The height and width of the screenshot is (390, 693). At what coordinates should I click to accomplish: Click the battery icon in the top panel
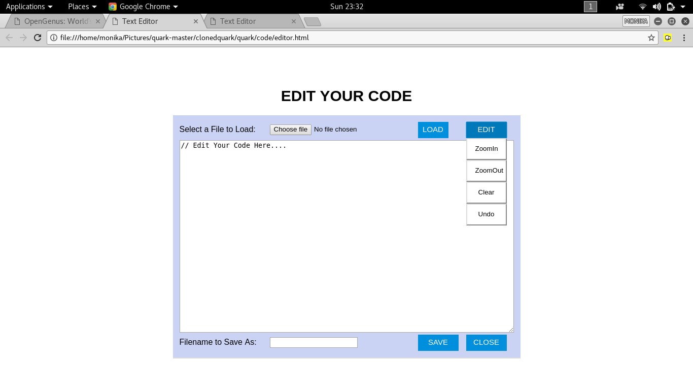(671, 7)
